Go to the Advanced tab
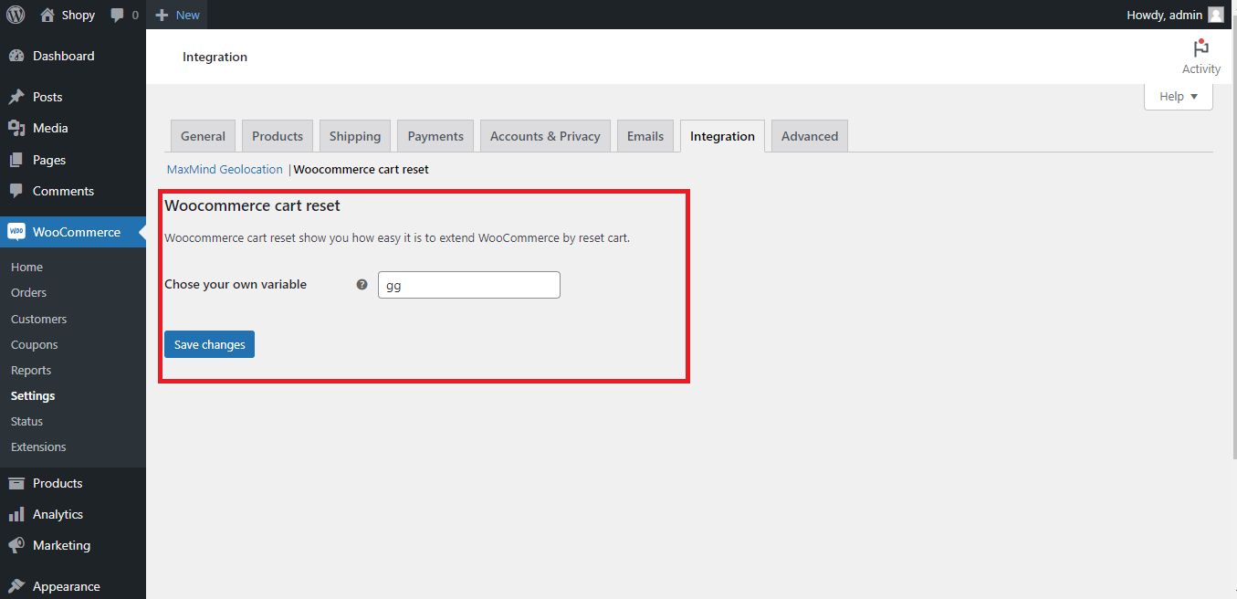1237x599 pixels. click(x=810, y=136)
